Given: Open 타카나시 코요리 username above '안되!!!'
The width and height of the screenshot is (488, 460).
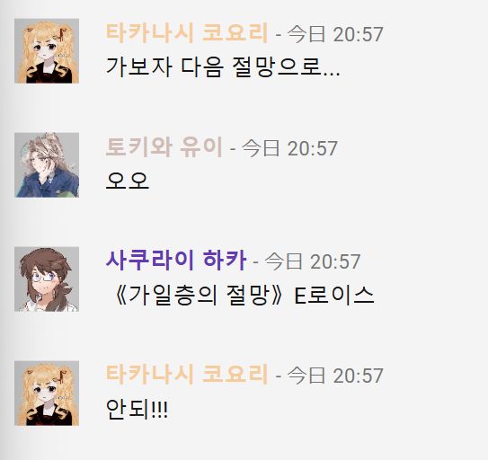Looking at the screenshot, I should click(x=187, y=375).
